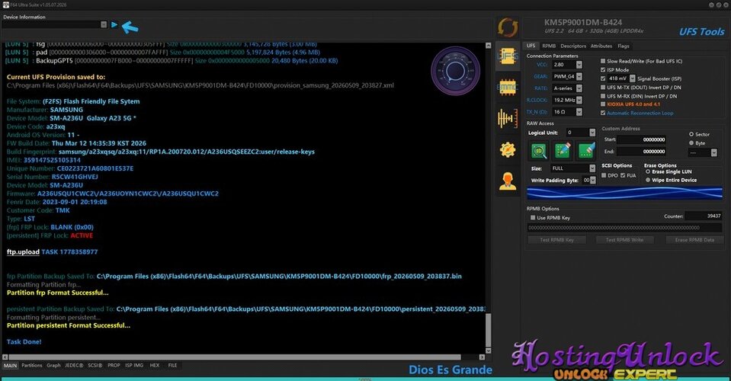This screenshot has height=381, width=731.
Task: Open the 418 mV signal booster dropdown
Action: [633, 78]
